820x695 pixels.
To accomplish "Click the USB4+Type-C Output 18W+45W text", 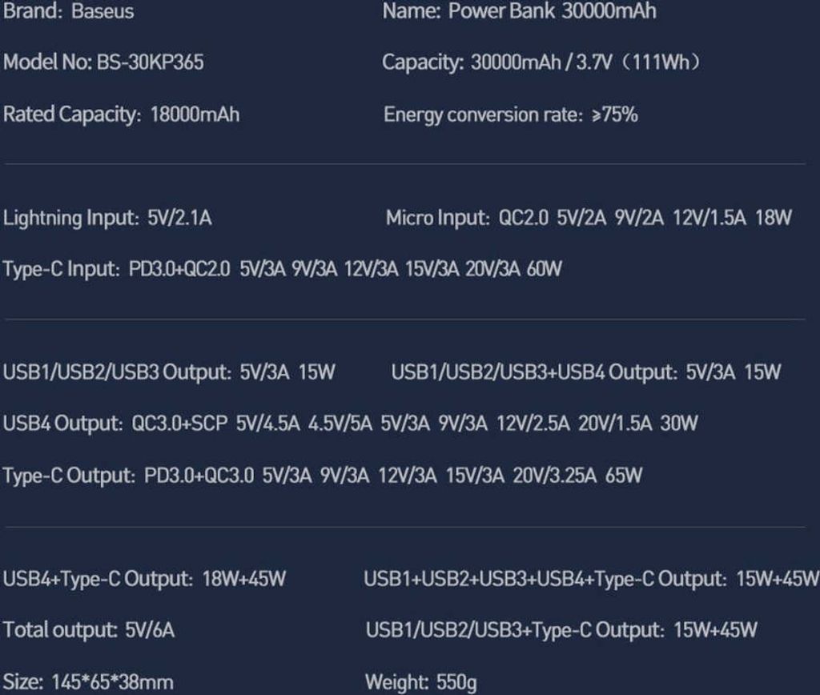I will (x=144, y=579).
